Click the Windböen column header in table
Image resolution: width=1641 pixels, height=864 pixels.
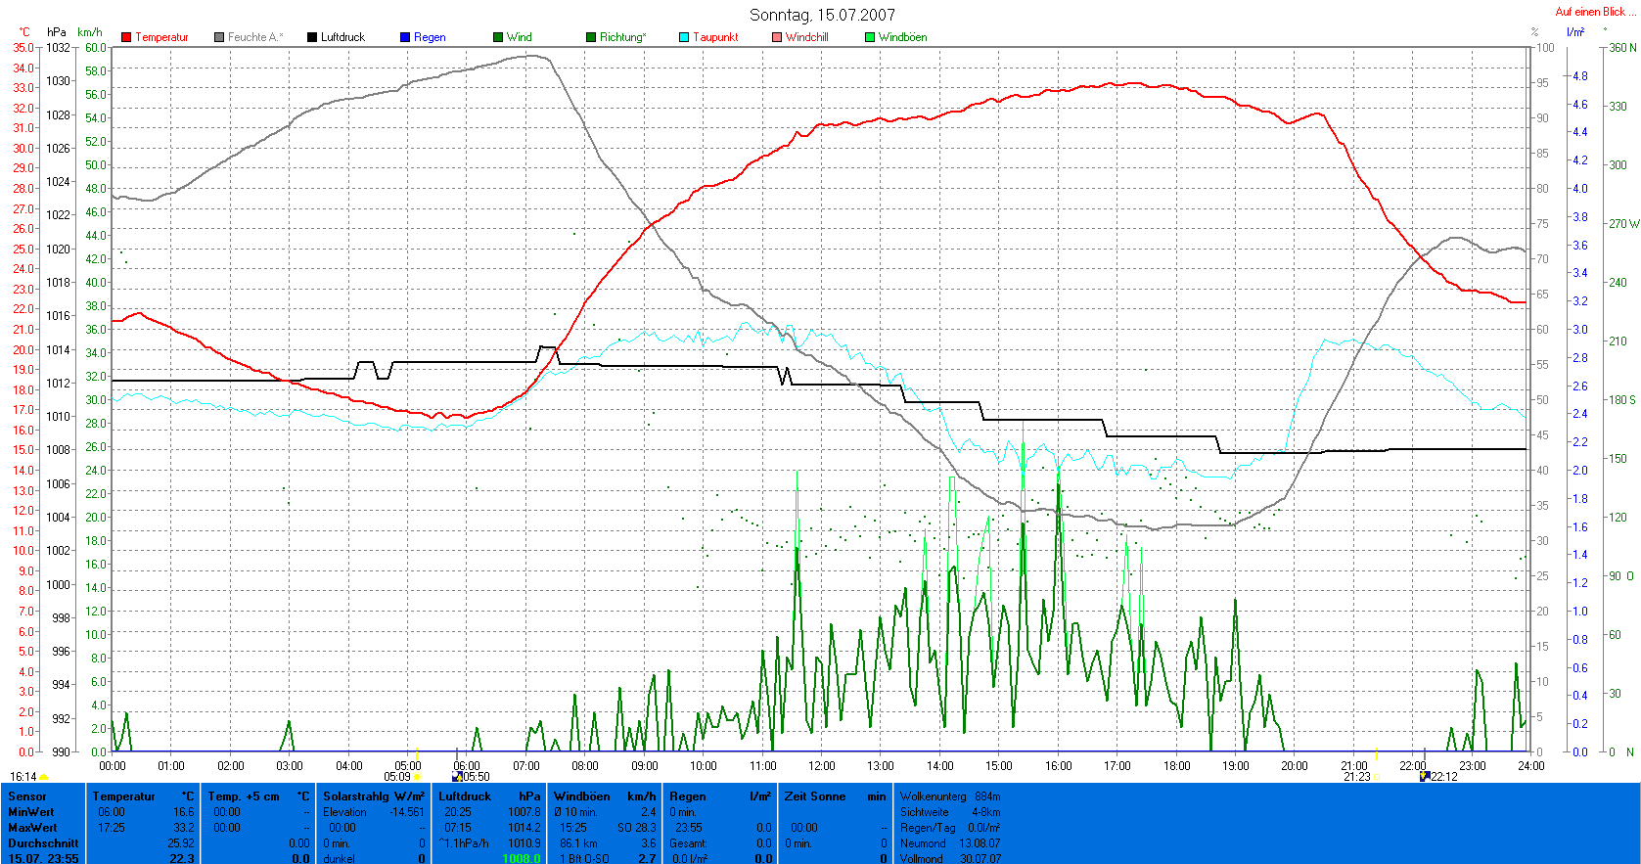(581, 796)
